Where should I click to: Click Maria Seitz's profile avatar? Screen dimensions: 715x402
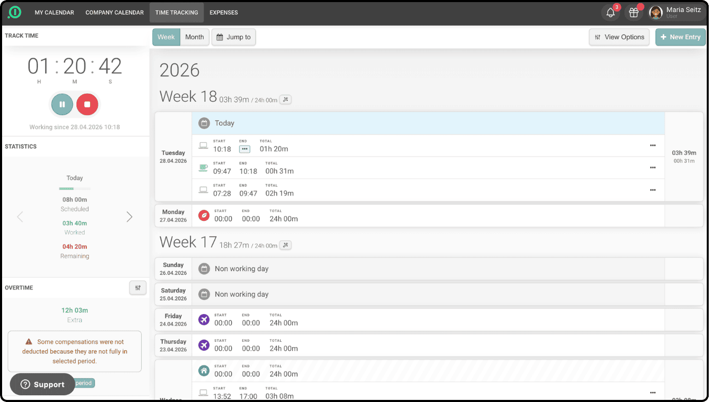[x=656, y=13]
